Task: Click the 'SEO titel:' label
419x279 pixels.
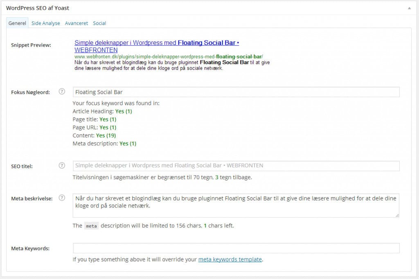Action: click(22, 166)
